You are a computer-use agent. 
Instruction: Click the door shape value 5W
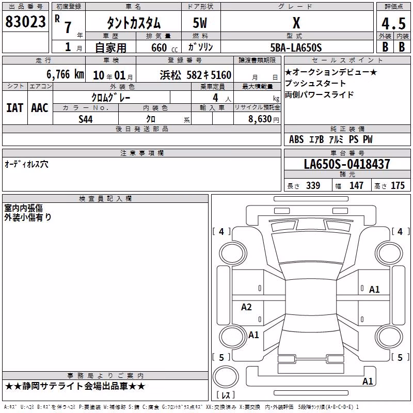pos(200,23)
